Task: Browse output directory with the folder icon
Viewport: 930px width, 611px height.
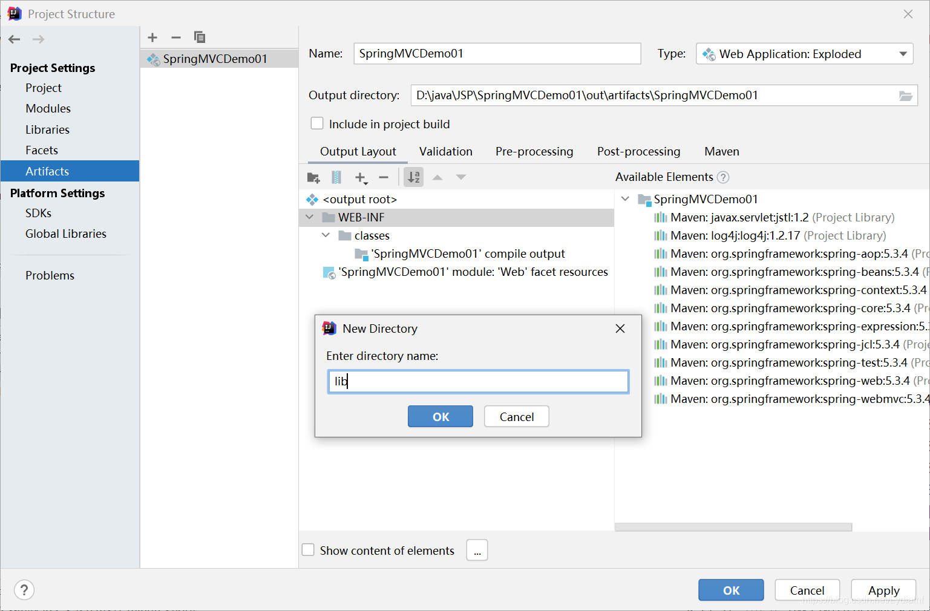Action: [x=905, y=96]
